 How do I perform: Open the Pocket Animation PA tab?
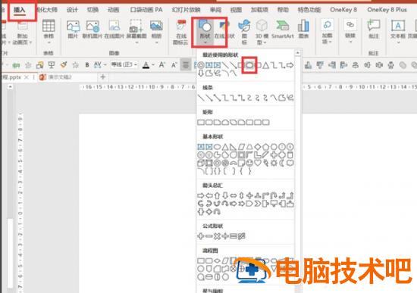click(146, 10)
